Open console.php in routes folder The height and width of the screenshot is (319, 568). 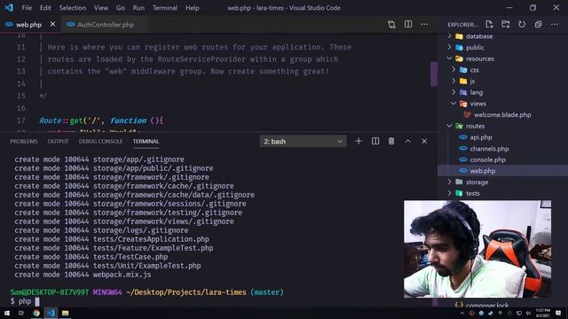pyautogui.click(x=487, y=159)
